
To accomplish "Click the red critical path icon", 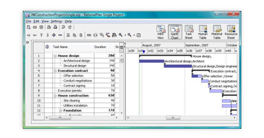I will 108,35.
